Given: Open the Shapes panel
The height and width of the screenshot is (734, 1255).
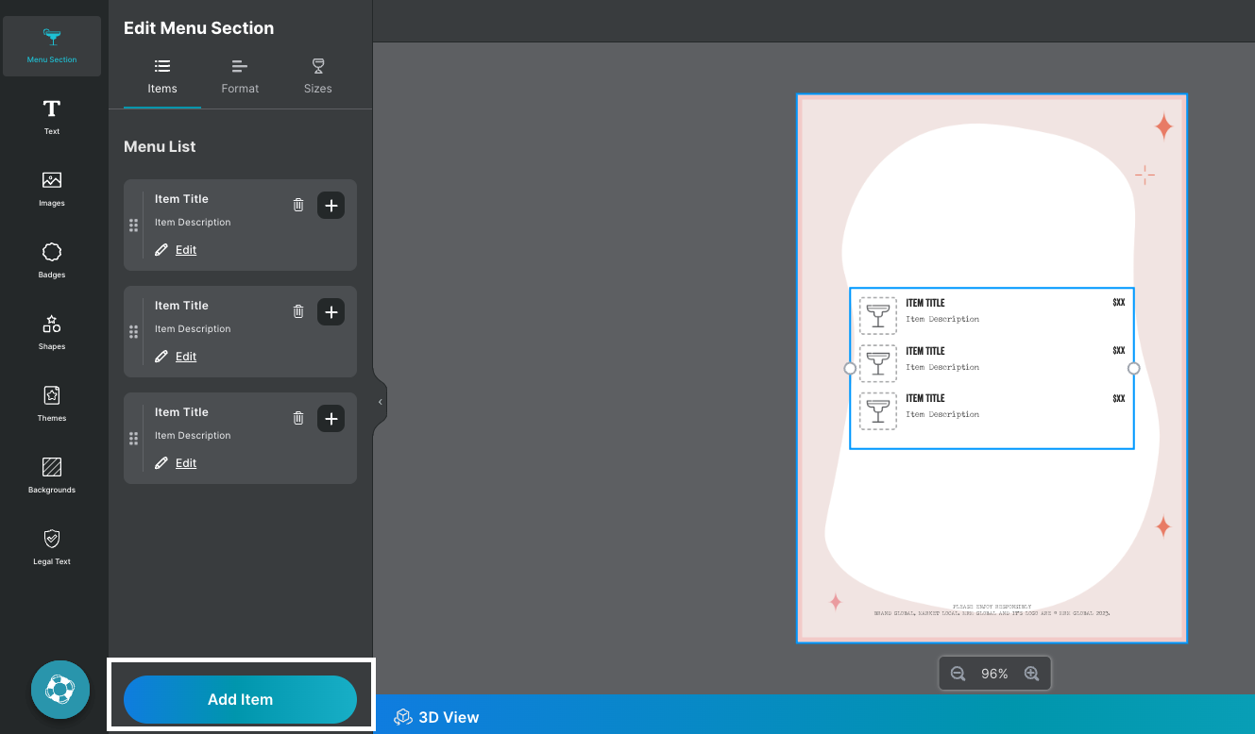Looking at the screenshot, I should pyautogui.click(x=52, y=331).
